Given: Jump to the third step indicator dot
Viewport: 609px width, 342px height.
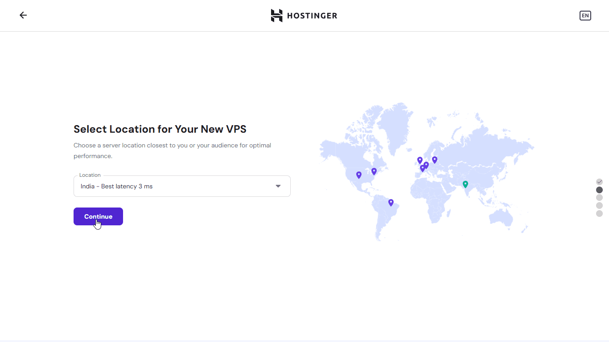Looking at the screenshot, I should click(x=599, y=198).
